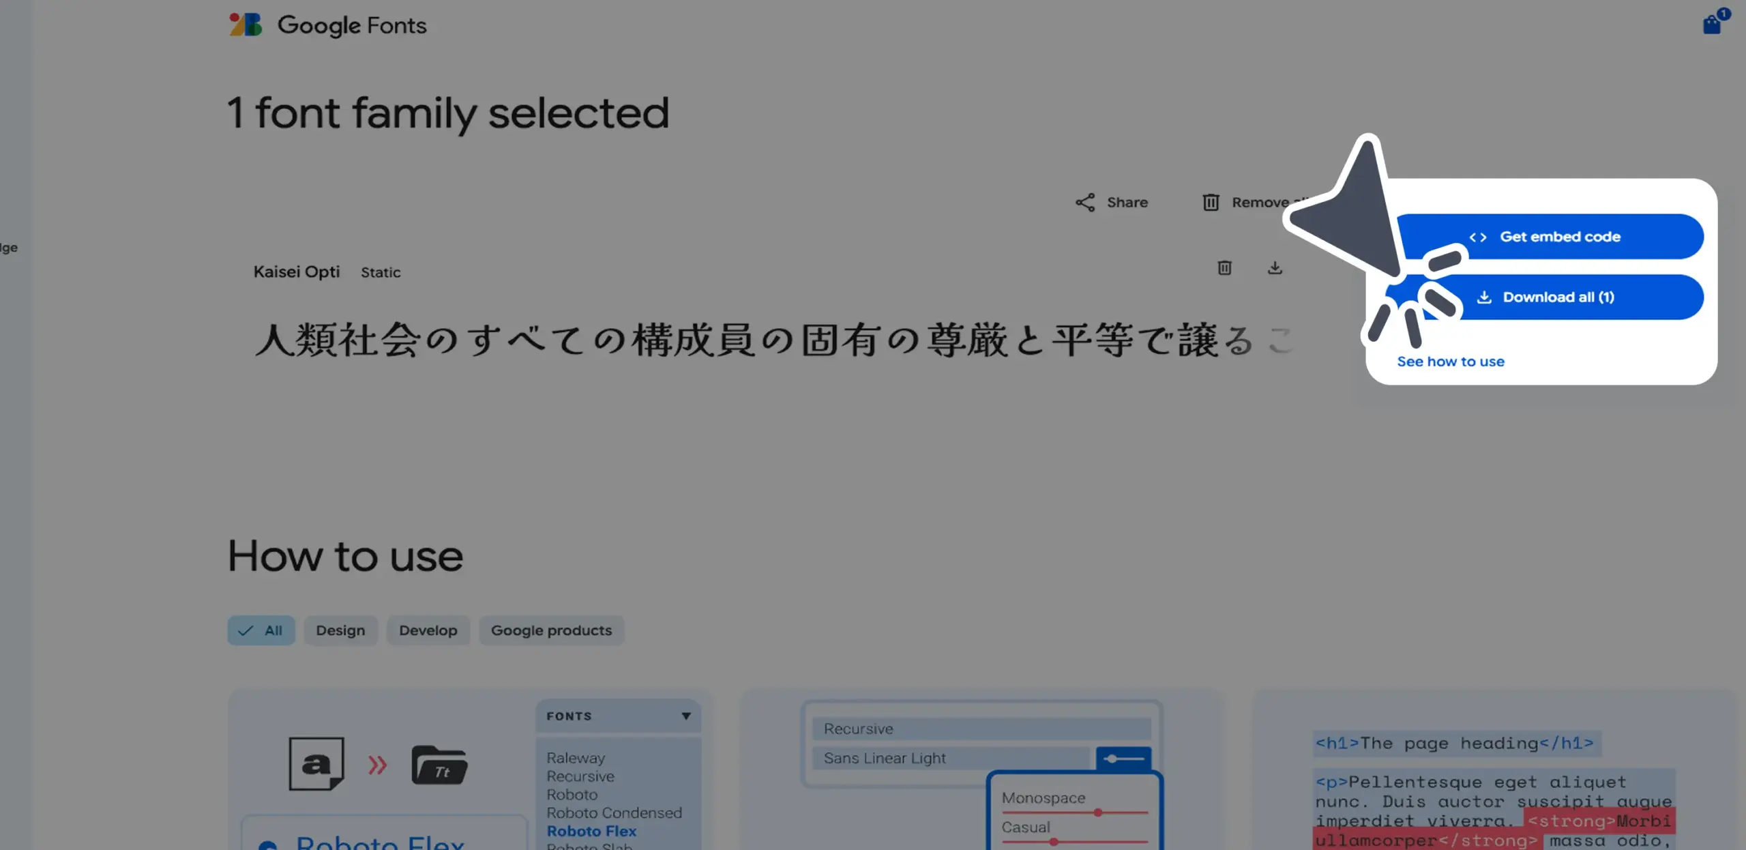
Task: Select the Google products filter chip
Action: (x=551, y=631)
